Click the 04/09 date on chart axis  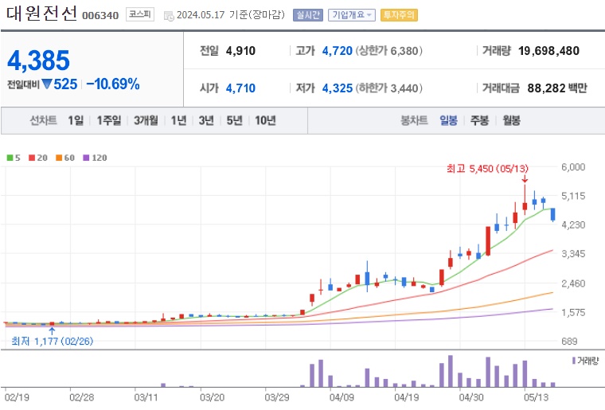(x=342, y=397)
